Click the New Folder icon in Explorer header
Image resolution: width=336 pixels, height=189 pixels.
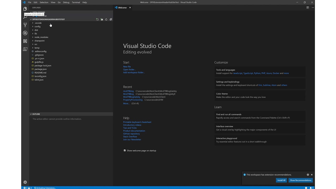(x=102, y=19)
